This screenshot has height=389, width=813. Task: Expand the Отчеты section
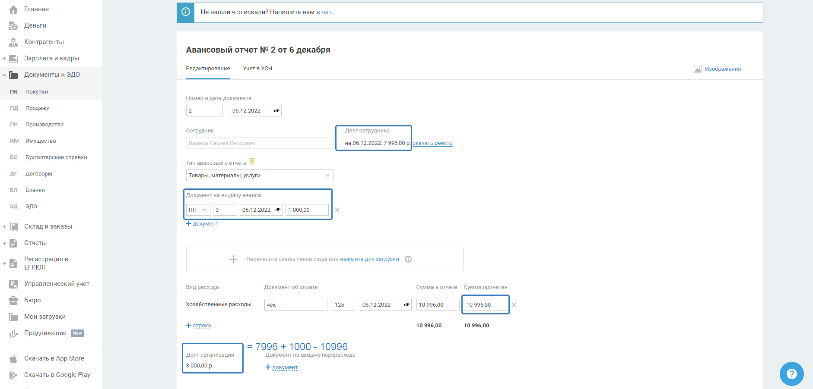coord(4,243)
